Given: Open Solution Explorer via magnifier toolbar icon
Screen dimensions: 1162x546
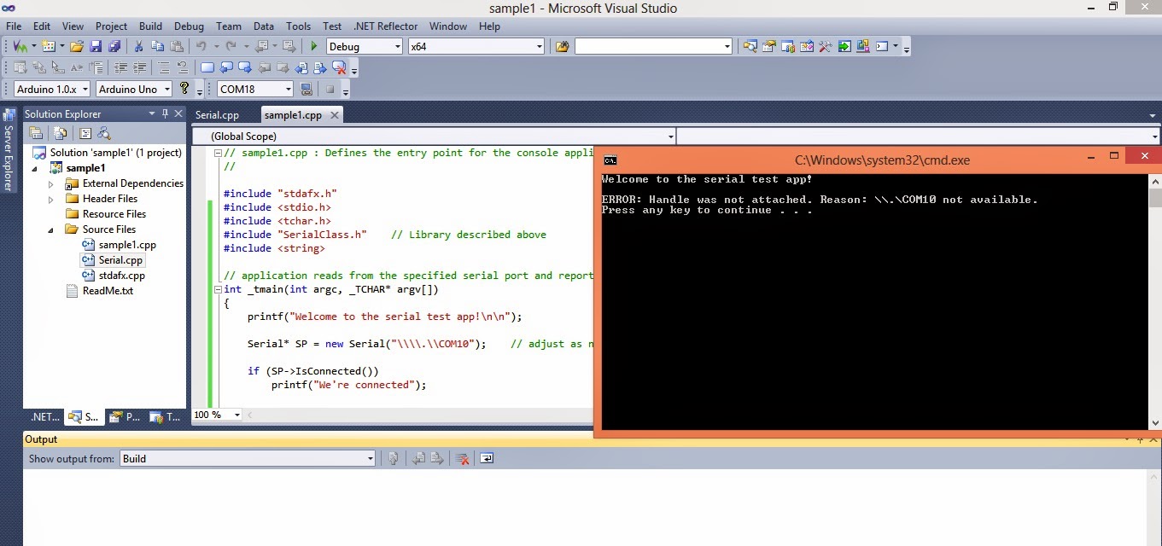Looking at the screenshot, I should (x=750, y=46).
